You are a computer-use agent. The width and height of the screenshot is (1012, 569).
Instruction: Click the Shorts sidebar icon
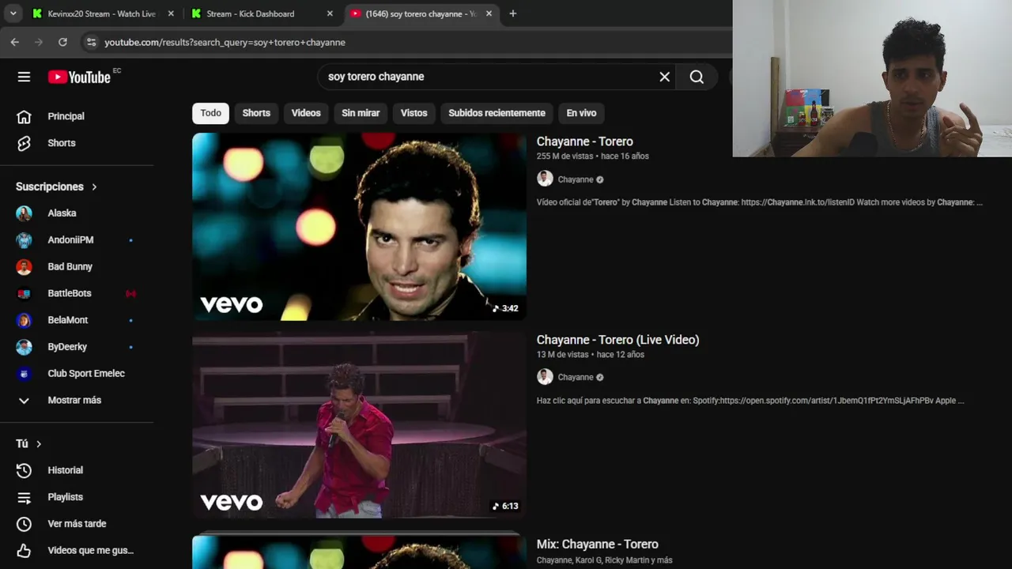point(24,143)
